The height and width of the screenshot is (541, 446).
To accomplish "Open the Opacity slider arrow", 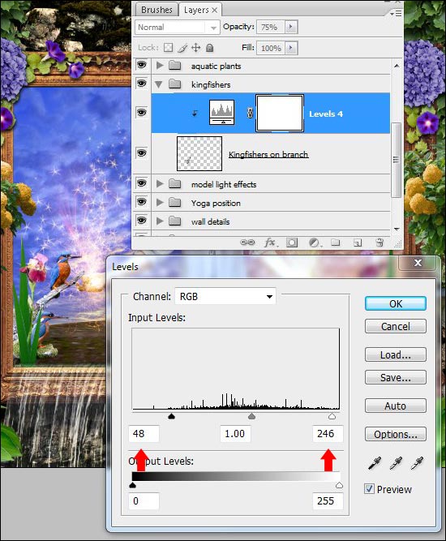I will coord(291,27).
